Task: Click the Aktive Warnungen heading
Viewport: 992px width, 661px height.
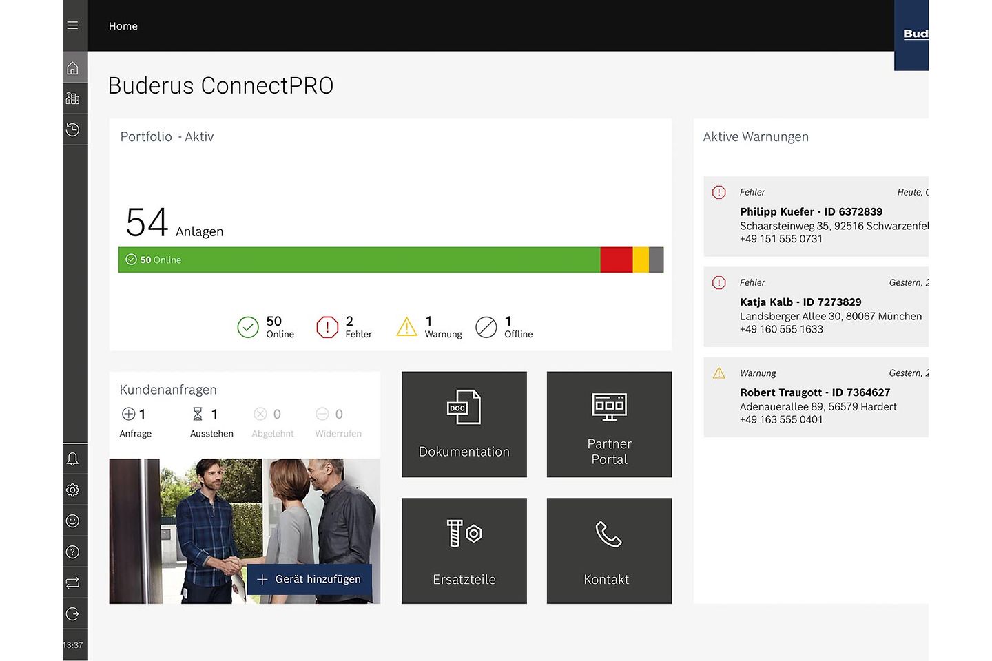Action: coord(756,137)
